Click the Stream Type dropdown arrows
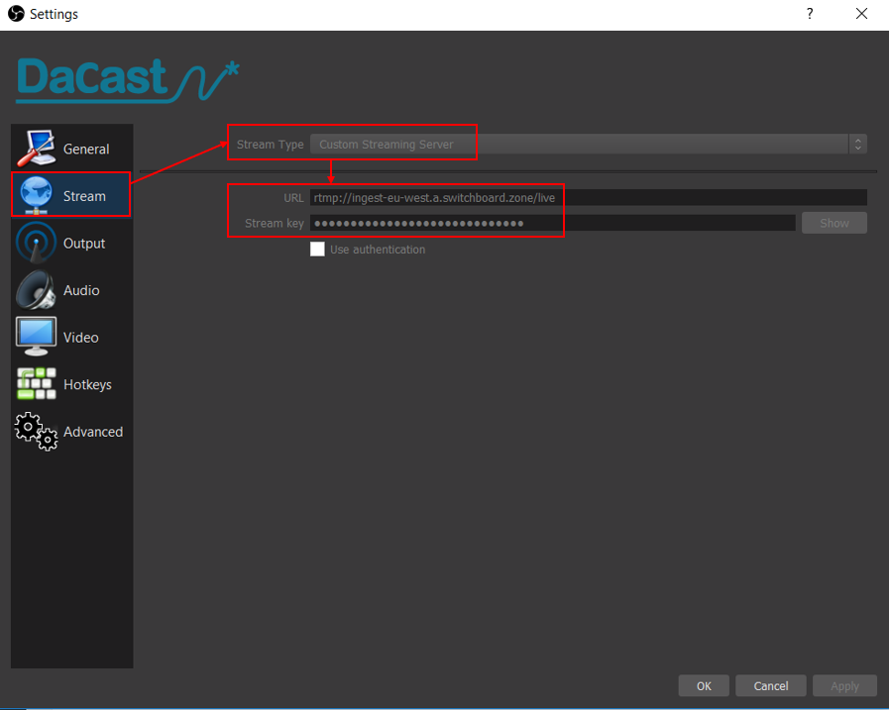This screenshot has width=890, height=710. click(x=857, y=144)
